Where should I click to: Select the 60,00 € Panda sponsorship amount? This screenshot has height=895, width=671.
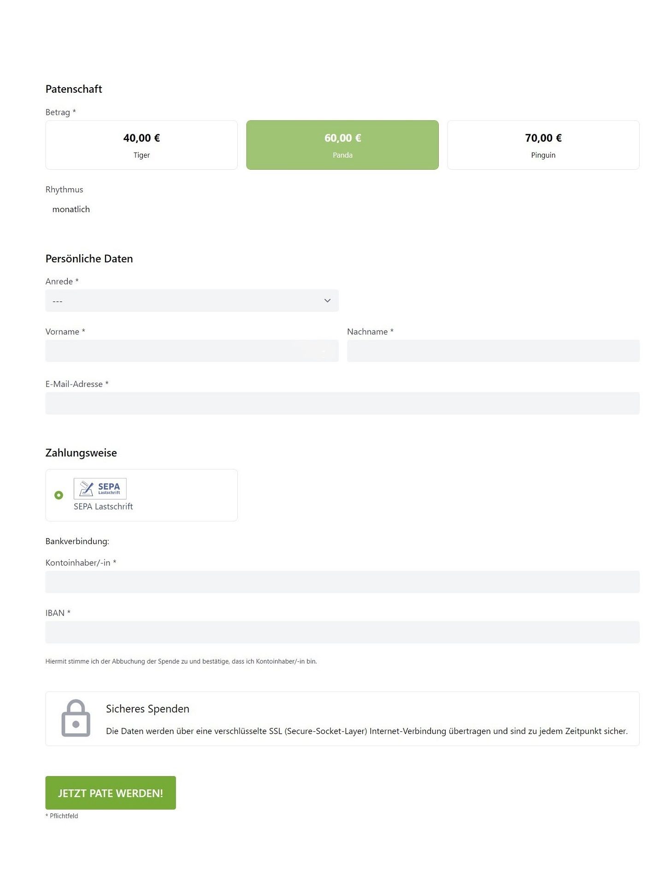coord(342,145)
